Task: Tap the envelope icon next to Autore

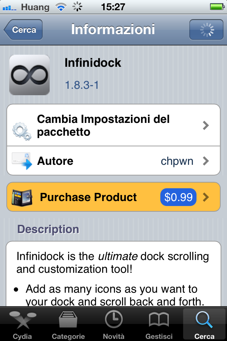Action: 22,161
